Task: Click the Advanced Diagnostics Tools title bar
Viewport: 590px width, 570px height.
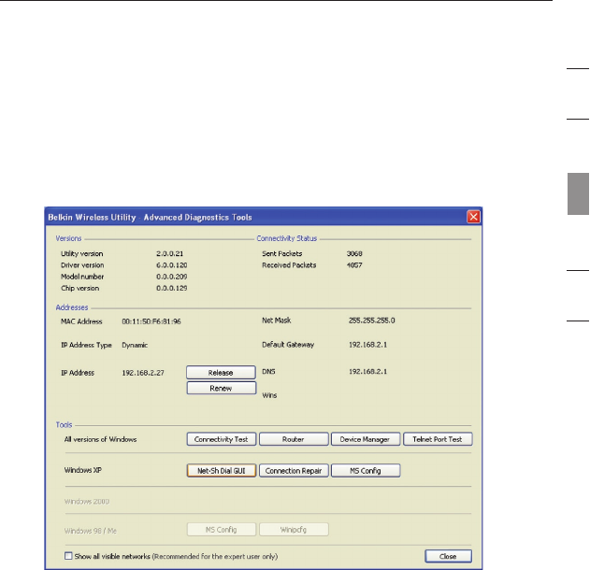Action: coord(234,217)
